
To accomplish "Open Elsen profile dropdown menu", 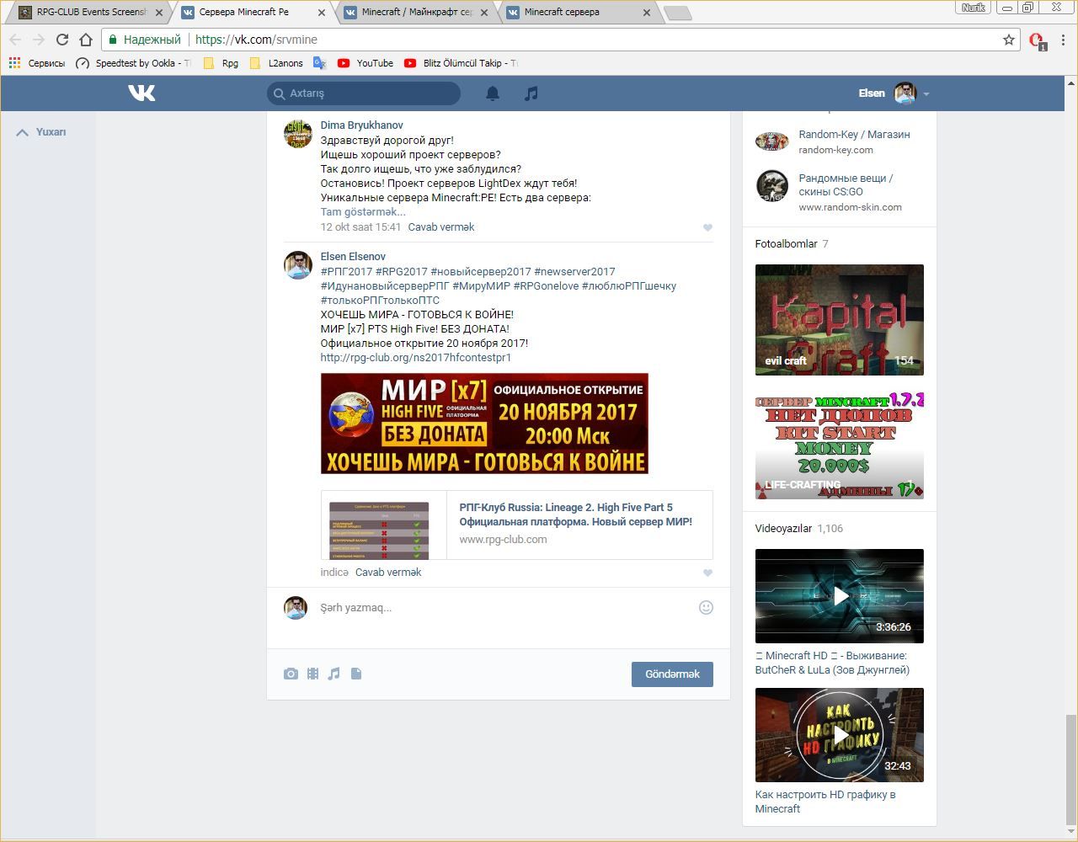I will pyautogui.click(x=894, y=93).
